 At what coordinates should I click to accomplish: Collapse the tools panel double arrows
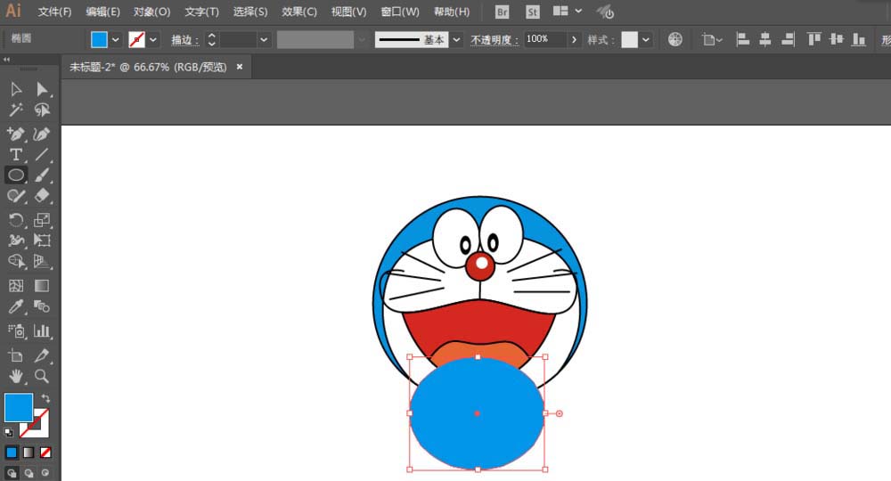coord(7,59)
